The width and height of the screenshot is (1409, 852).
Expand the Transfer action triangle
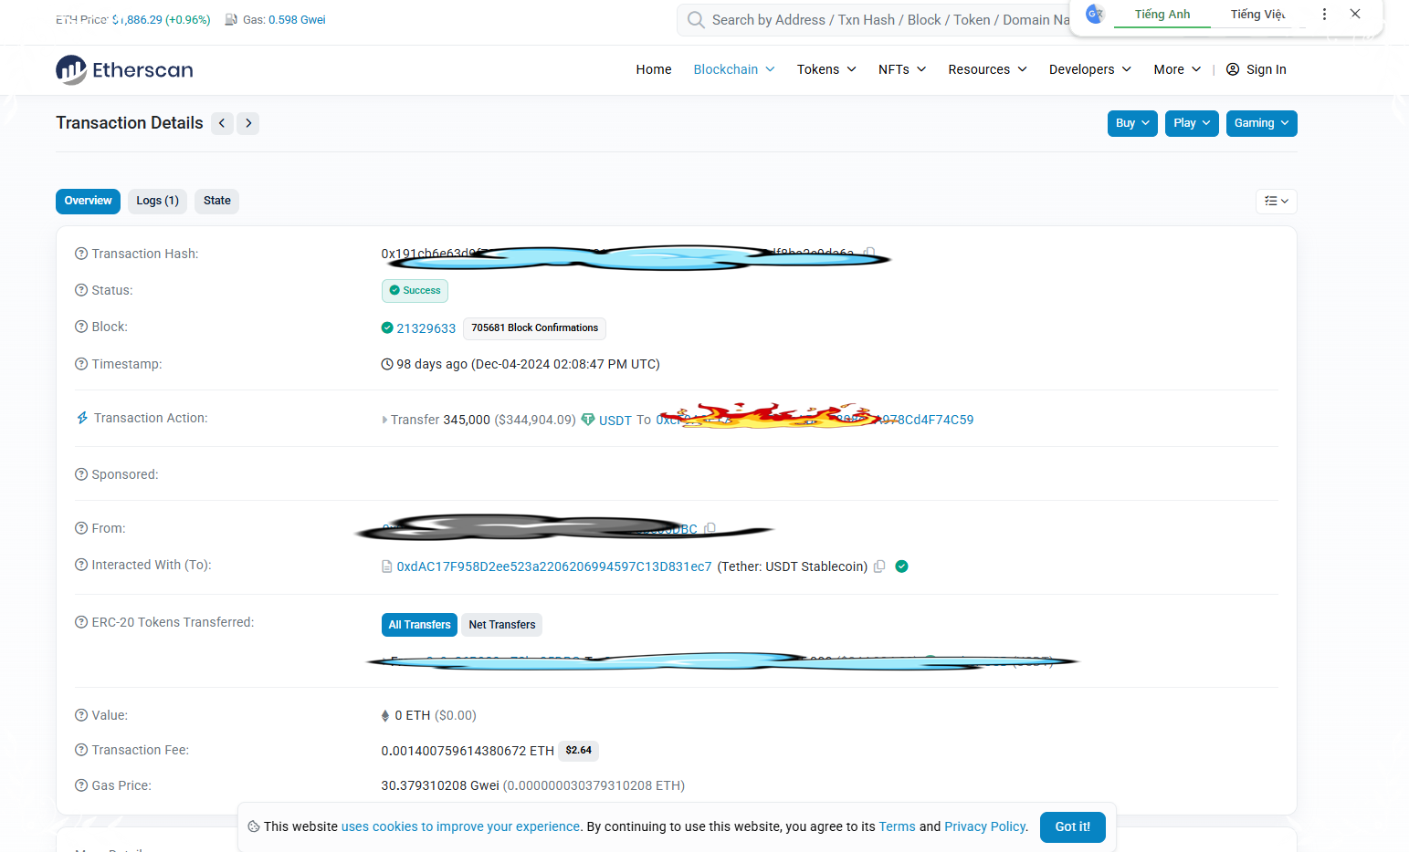pyautogui.click(x=384, y=420)
